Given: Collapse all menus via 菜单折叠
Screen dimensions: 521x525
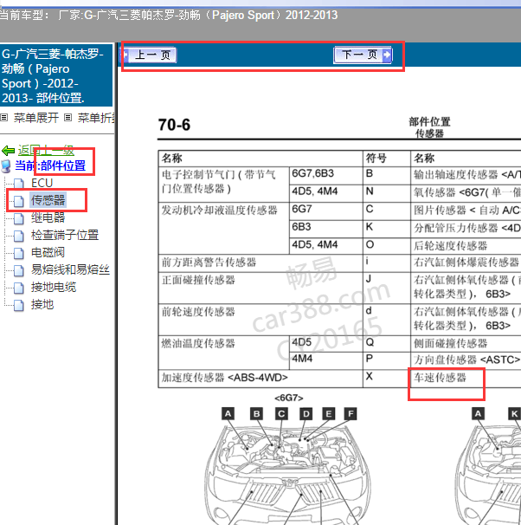Looking at the screenshot, I should (x=96, y=118).
